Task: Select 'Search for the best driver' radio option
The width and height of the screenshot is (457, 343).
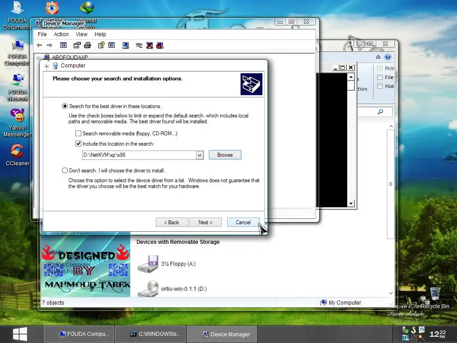Action: click(x=65, y=106)
